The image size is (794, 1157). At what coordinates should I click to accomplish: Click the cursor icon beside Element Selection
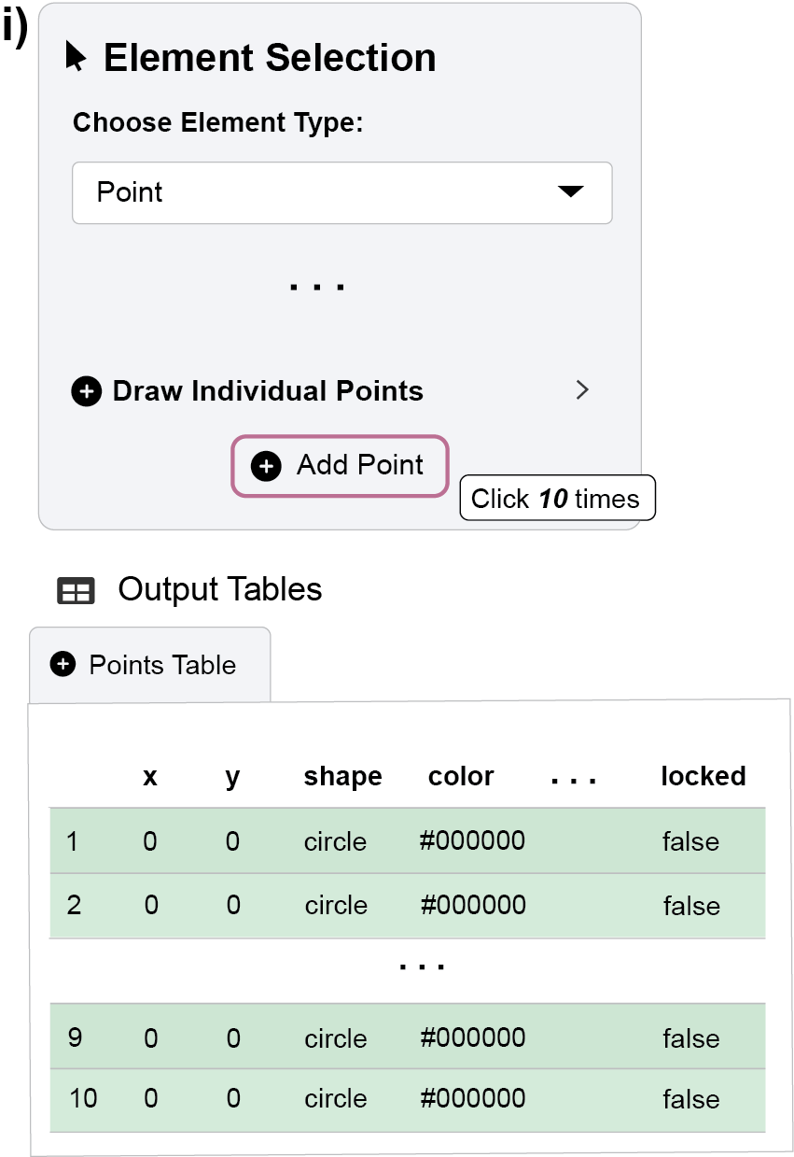(x=77, y=57)
